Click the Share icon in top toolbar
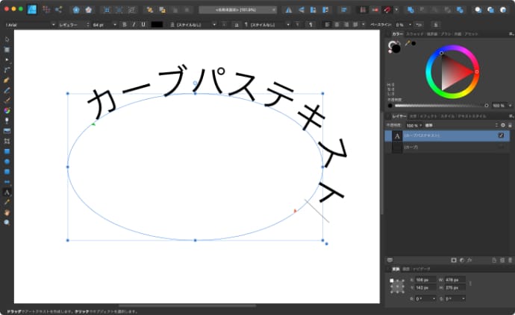Viewport: 515px width, 315px height. pos(58,10)
